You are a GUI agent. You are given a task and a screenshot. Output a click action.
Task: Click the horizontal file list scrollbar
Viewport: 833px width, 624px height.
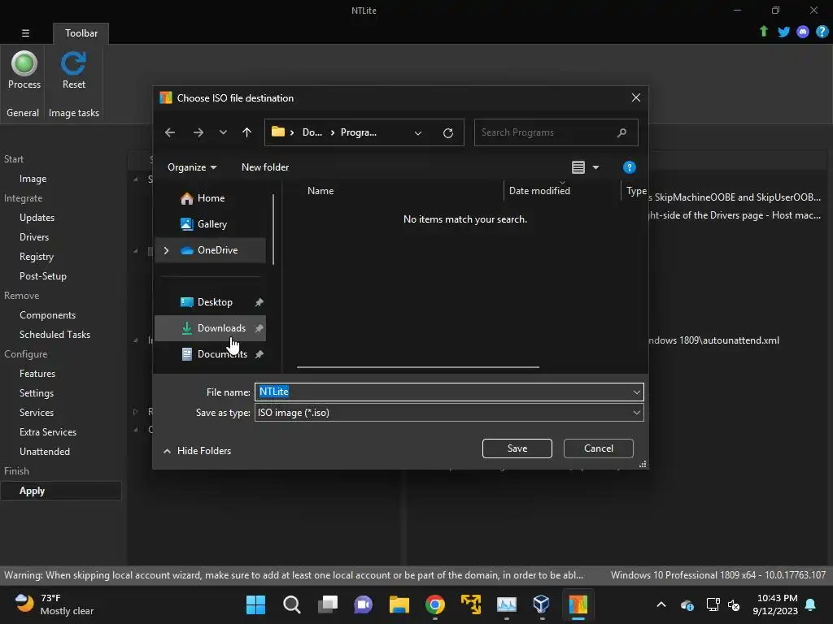click(x=418, y=366)
